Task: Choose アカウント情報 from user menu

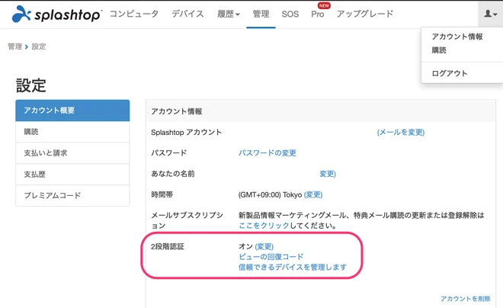Action: (x=457, y=37)
